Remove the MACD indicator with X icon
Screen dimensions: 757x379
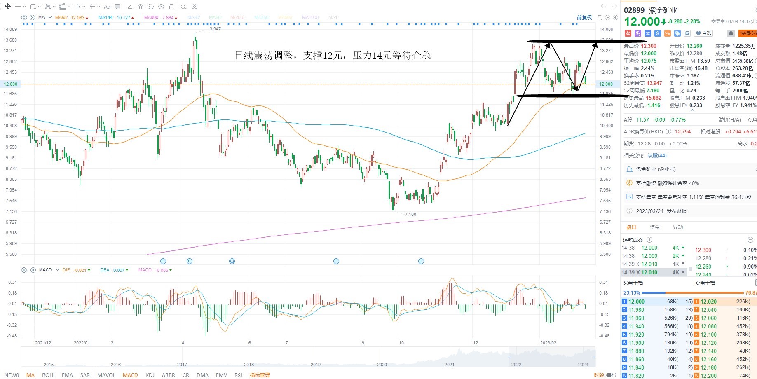tap(33, 270)
